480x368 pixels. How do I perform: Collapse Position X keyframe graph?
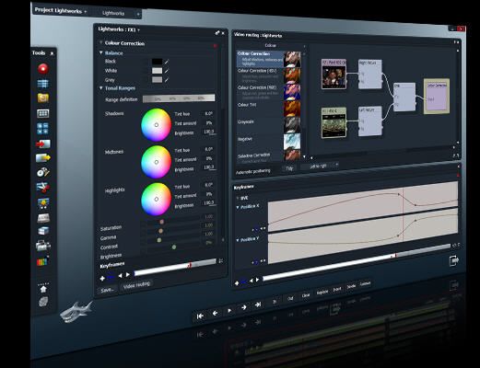(x=238, y=207)
